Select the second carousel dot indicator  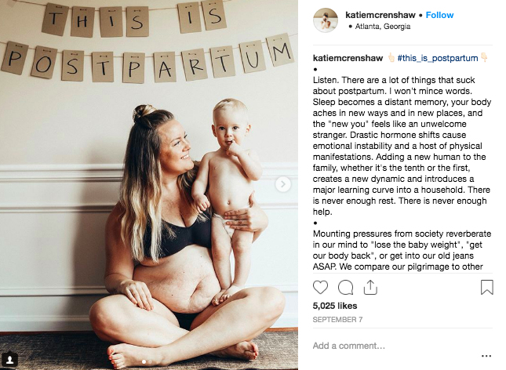[x=150, y=361]
